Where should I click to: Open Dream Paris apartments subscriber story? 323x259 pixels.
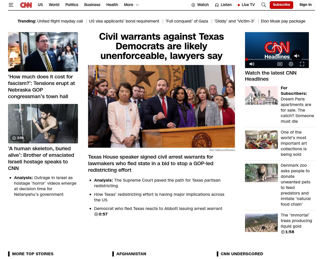(x=298, y=104)
